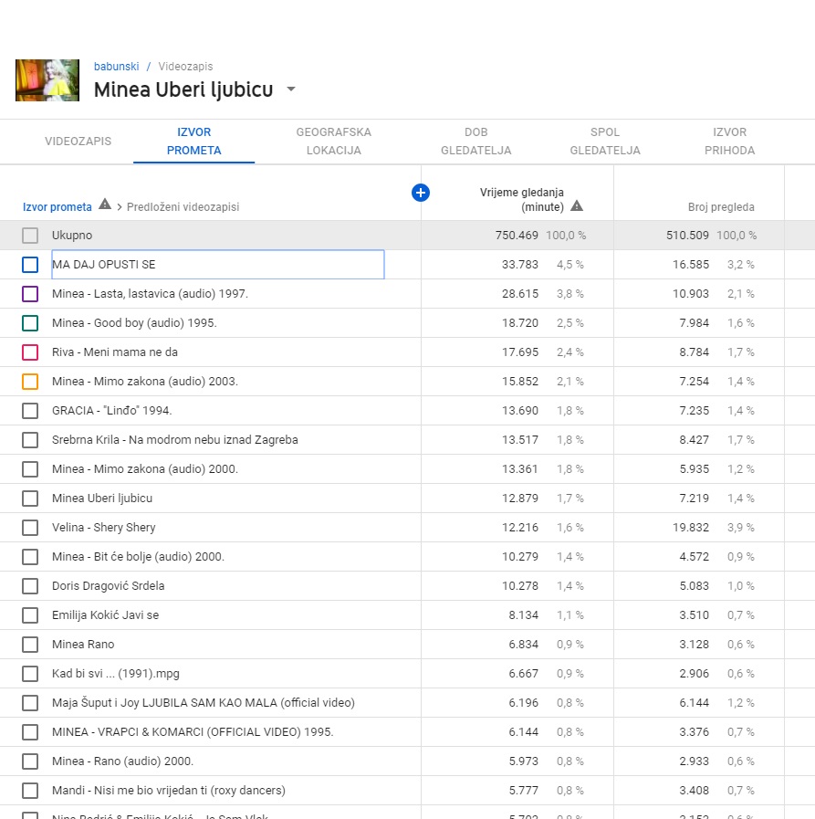
Task: Switch to the VIDEOZAPIS tab
Action: [x=78, y=141]
